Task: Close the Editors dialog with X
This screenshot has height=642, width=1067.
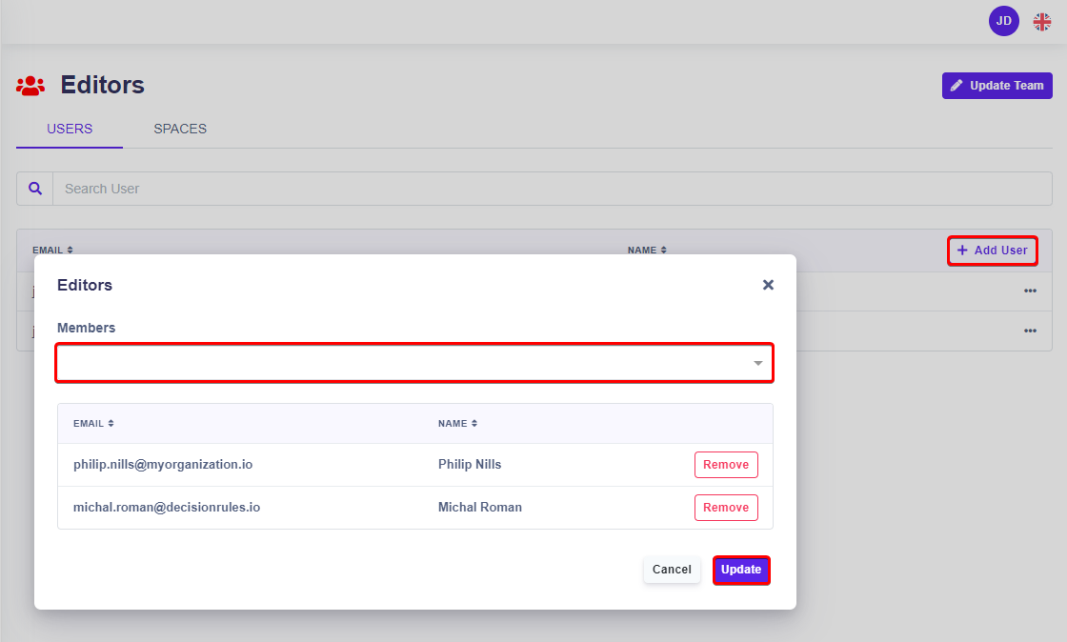Action: [x=768, y=285]
